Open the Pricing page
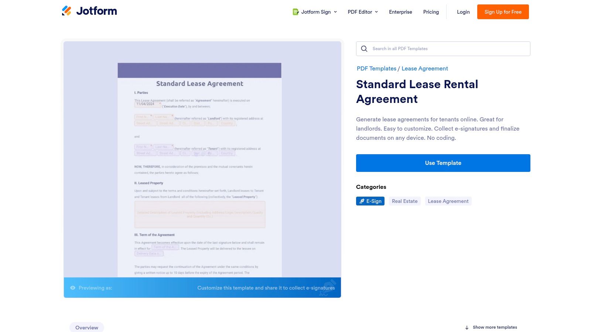This screenshot has width=591, height=332. pyautogui.click(x=431, y=11)
